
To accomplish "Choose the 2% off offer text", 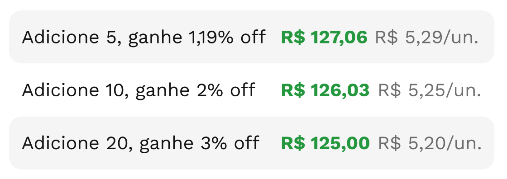I will (x=229, y=90).
